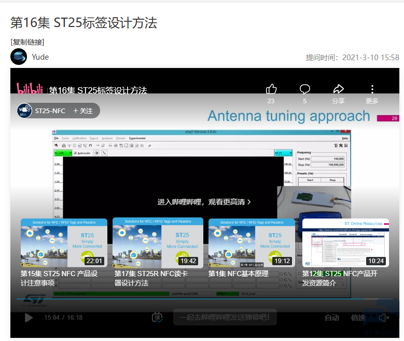This screenshot has width=404, height=341.
Task: Open the 倍速 playback speed menu
Action: pos(358,318)
